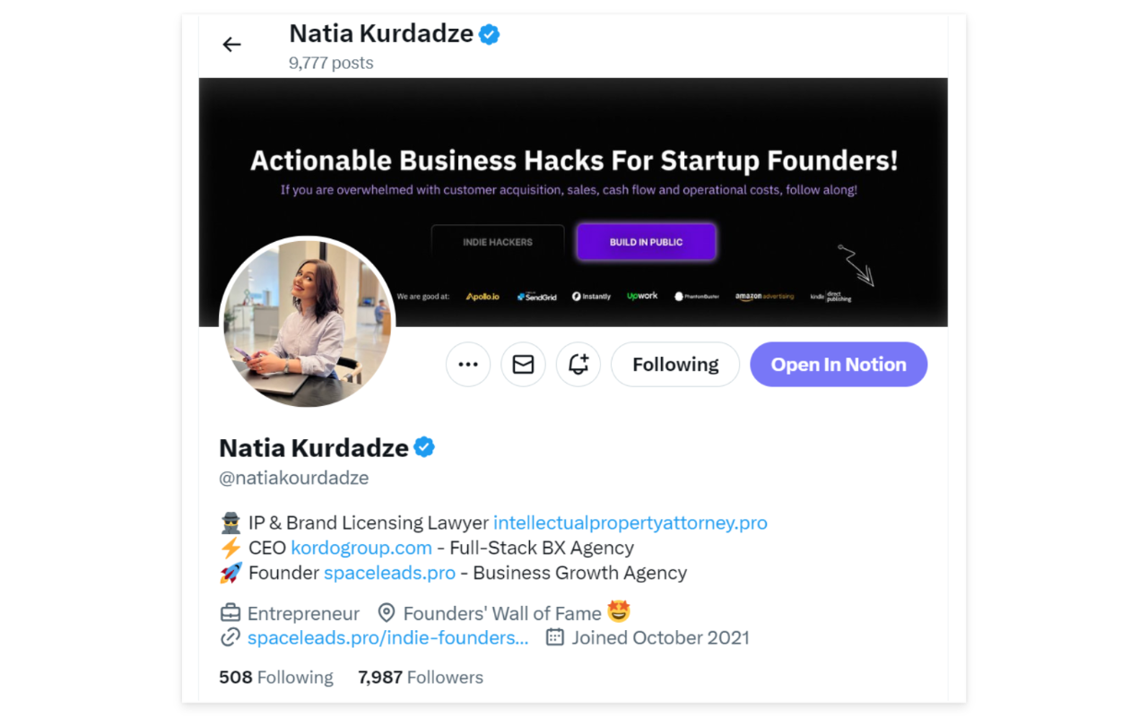Image resolution: width=1148 pixels, height=717 pixels.
Task: Open spaceleads.pro link in bio
Action: pyautogui.click(x=389, y=573)
